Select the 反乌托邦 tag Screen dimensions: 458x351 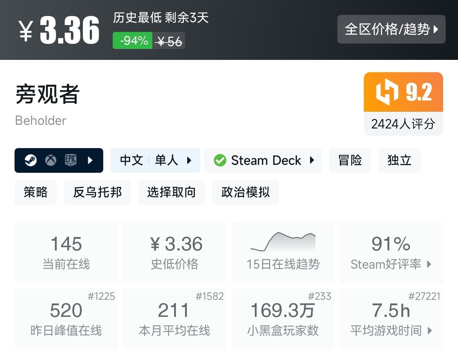(x=97, y=192)
